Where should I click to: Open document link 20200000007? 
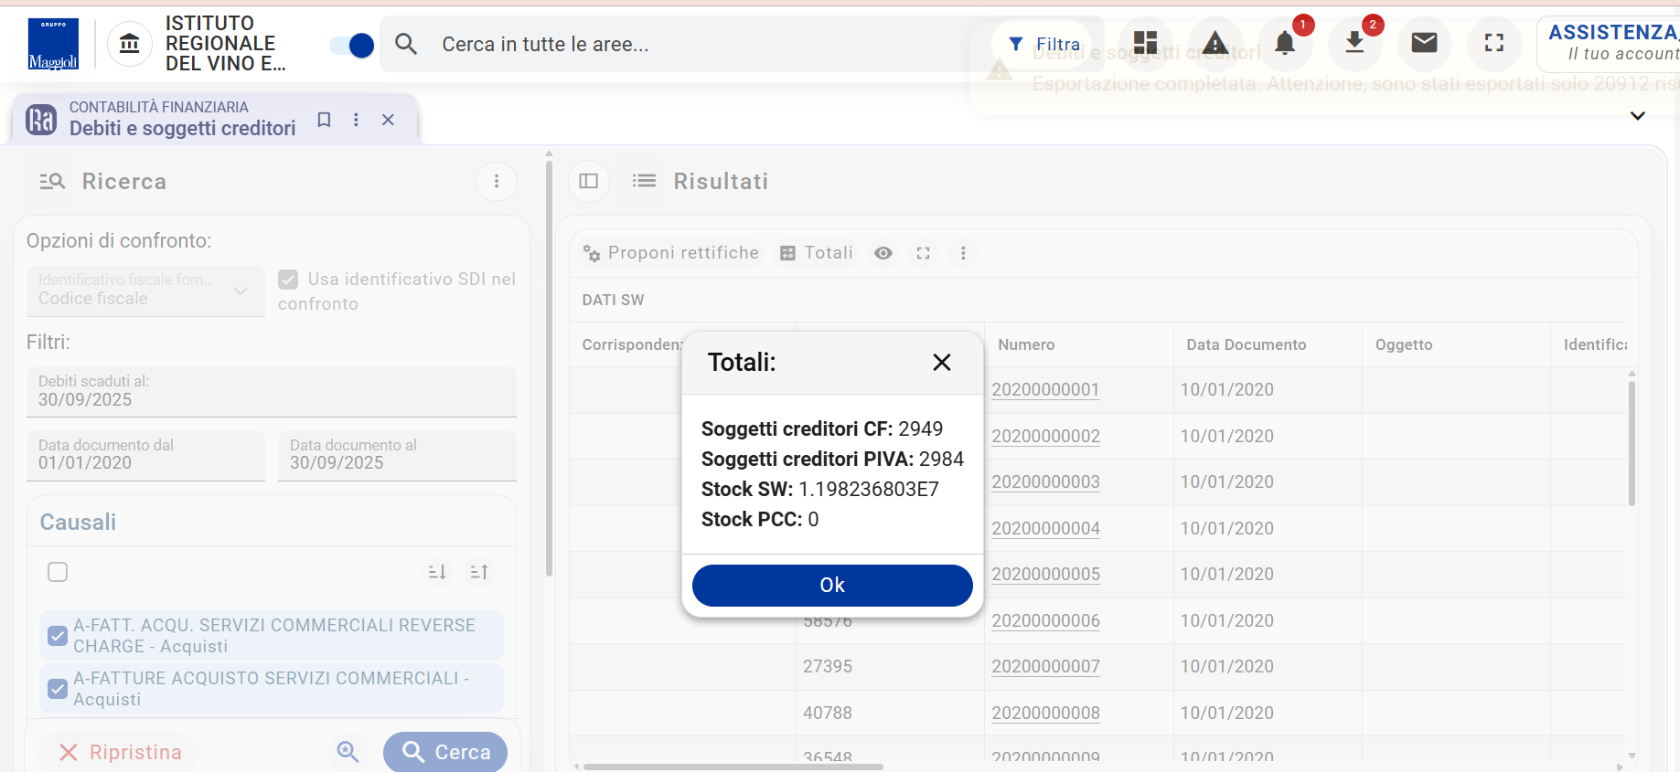pos(1045,667)
